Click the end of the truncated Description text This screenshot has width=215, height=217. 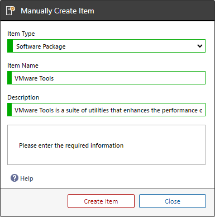200,110
